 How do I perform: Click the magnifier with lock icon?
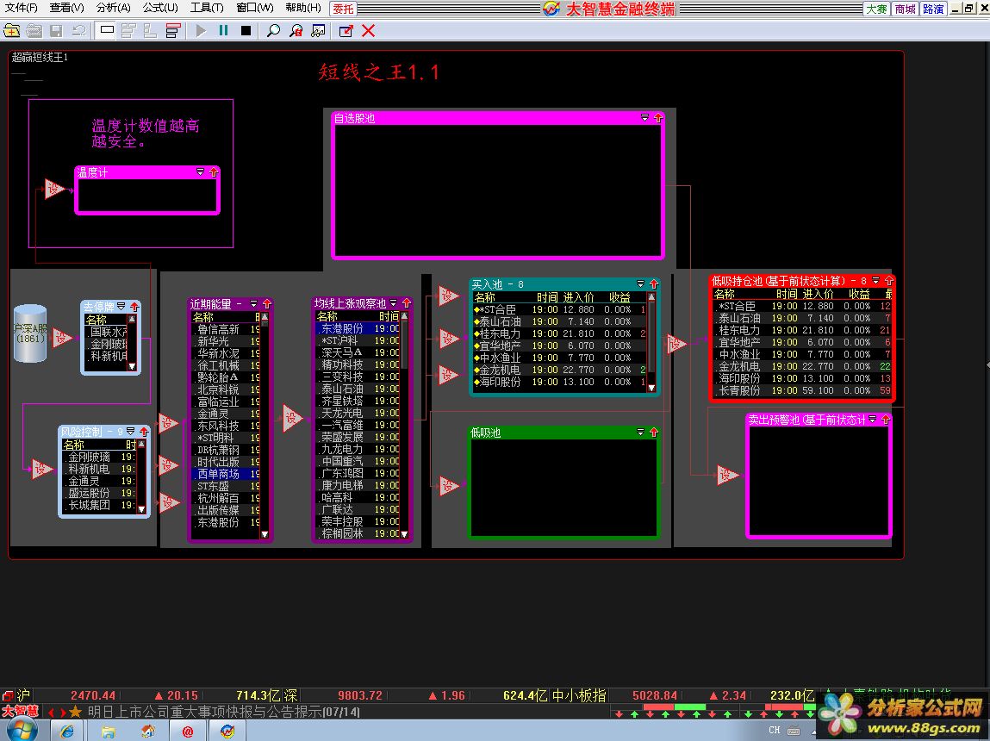pyautogui.click(x=296, y=30)
